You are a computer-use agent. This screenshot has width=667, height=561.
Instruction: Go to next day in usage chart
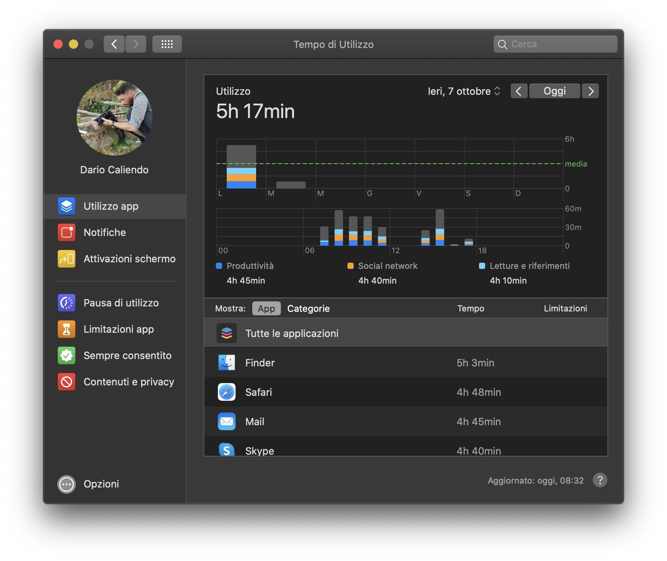tap(591, 91)
